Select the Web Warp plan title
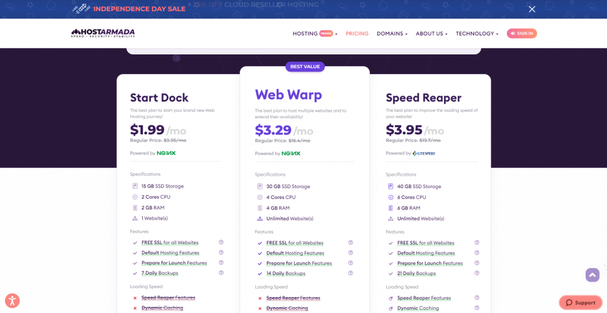 (x=289, y=94)
